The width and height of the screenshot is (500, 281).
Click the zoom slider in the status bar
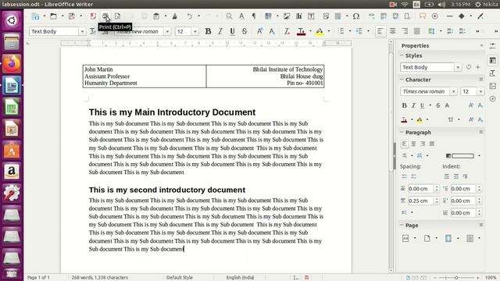click(x=456, y=278)
